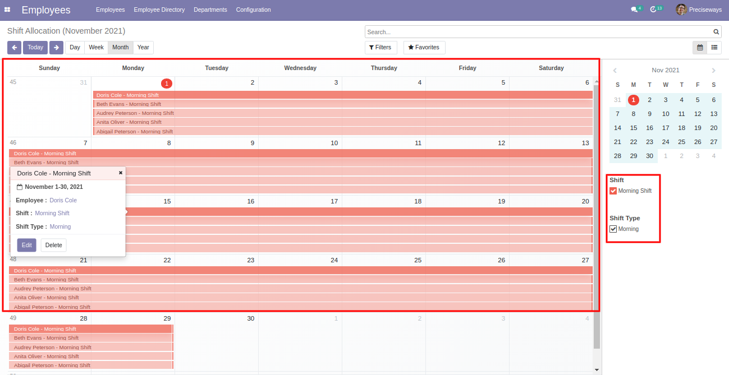Switch to list view icon

(x=714, y=48)
